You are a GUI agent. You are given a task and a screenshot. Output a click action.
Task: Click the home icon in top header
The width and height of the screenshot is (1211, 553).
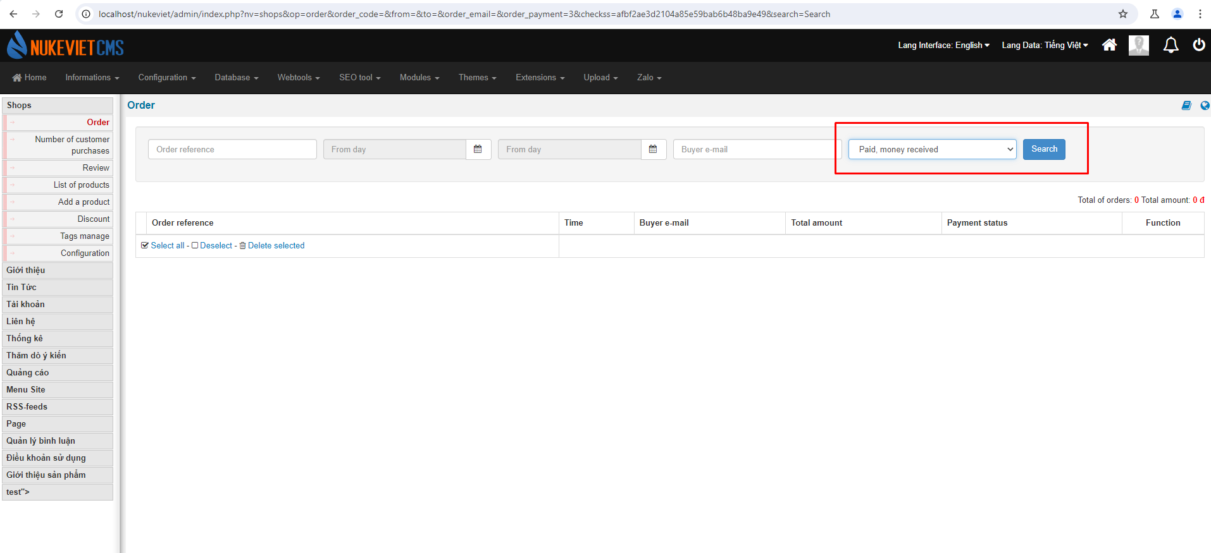pos(1109,45)
